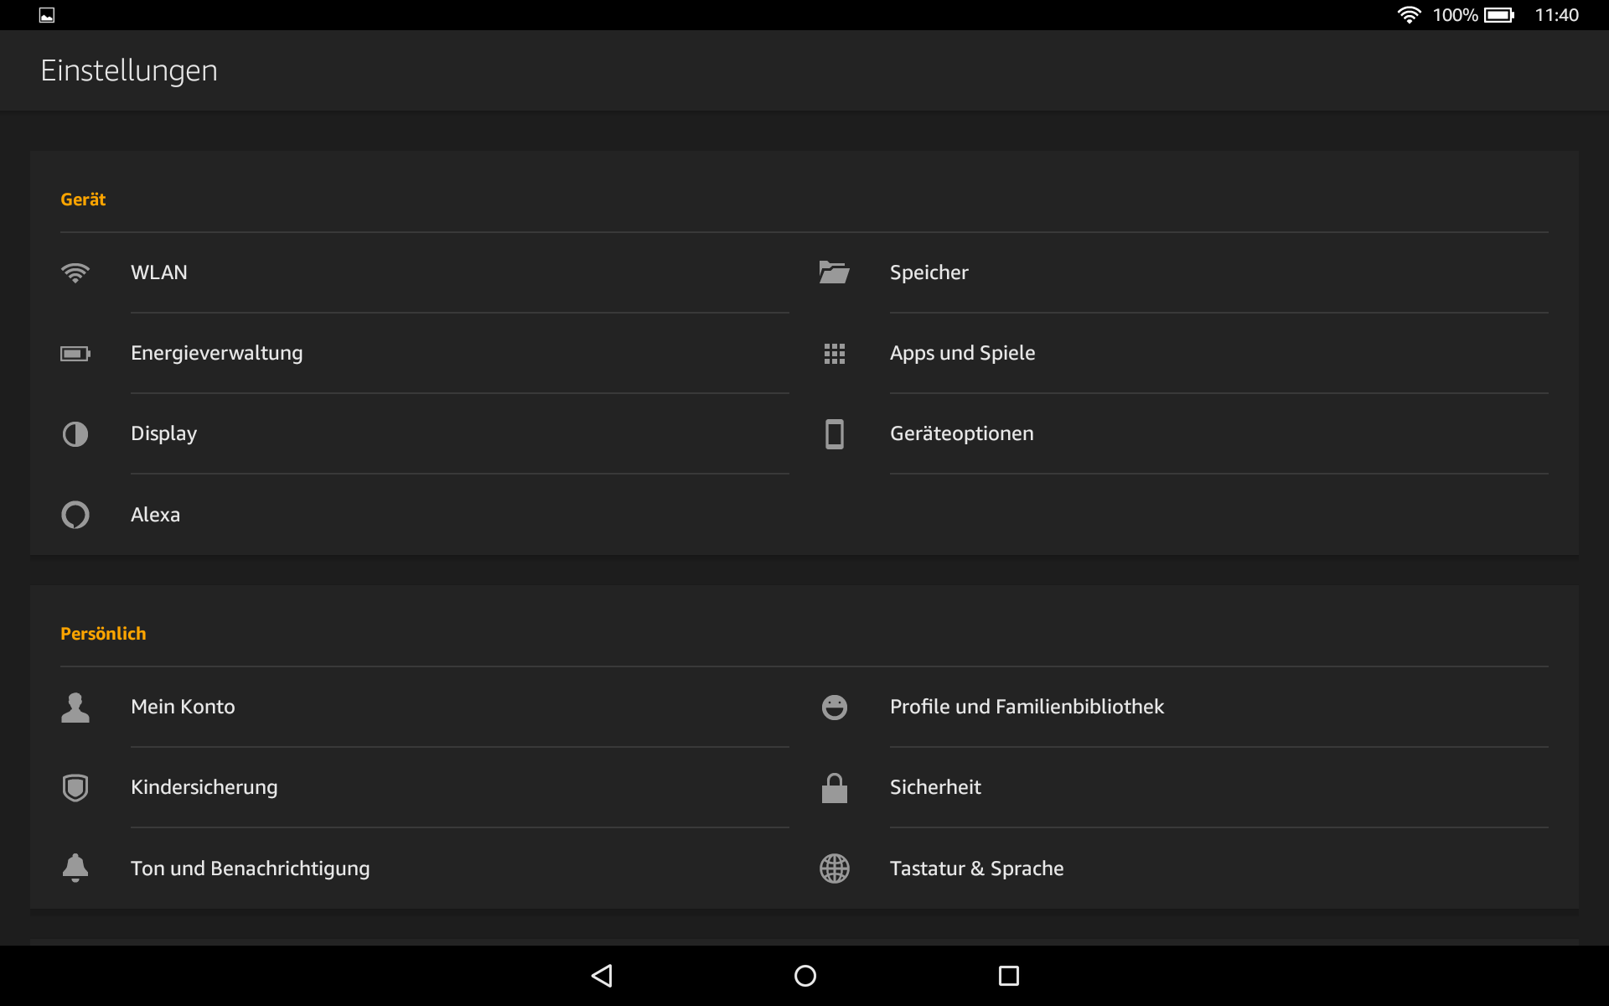Tap the Sicherheit padlock icon
The height and width of the screenshot is (1006, 1609).
[x=834, y=788]
